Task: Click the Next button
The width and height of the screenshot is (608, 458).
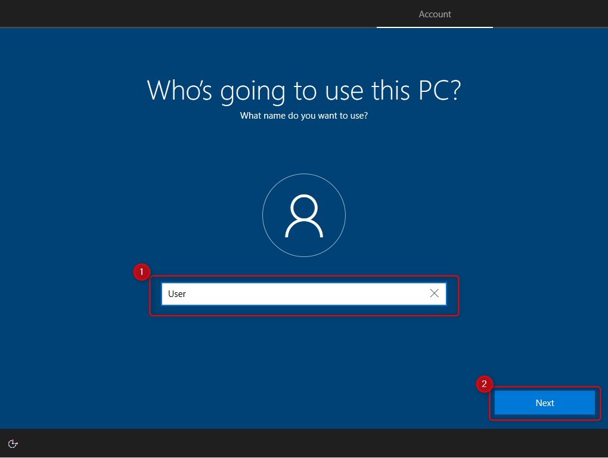Action: (544, 403)
